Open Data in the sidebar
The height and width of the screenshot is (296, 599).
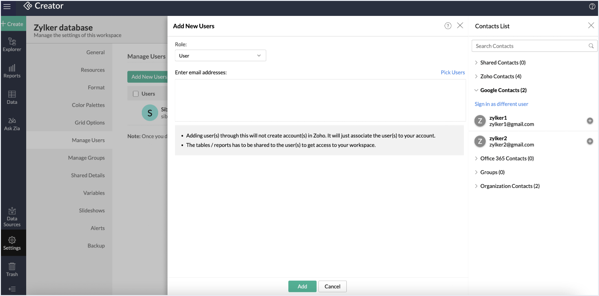pyautogui.click(x=12, y=97)
